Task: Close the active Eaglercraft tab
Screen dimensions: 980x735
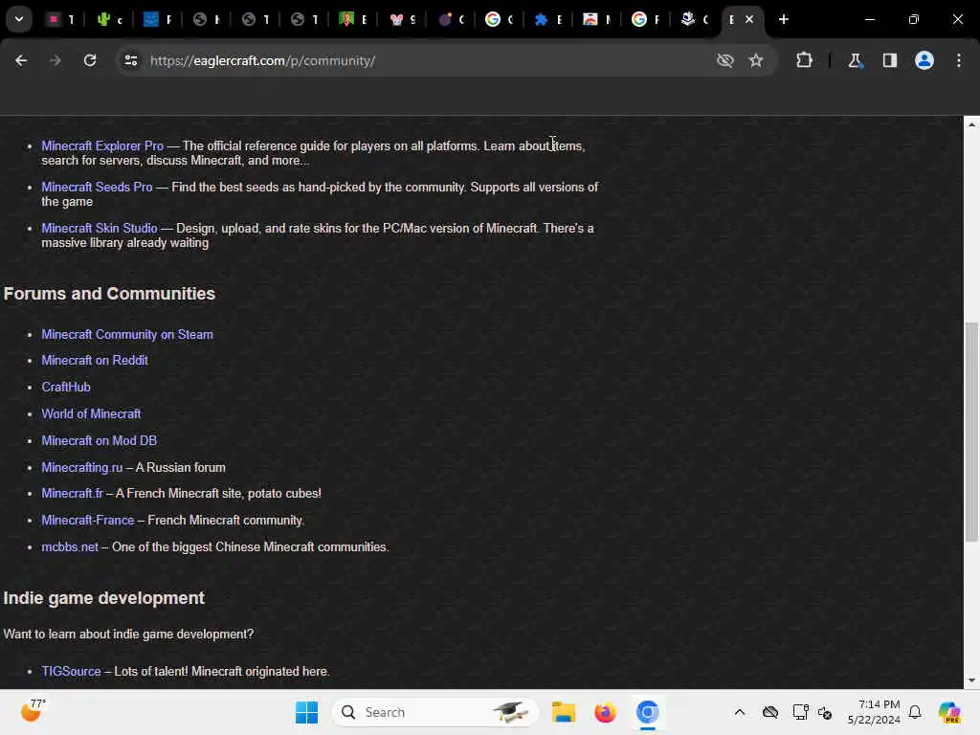Action: (x=749, y=19)
